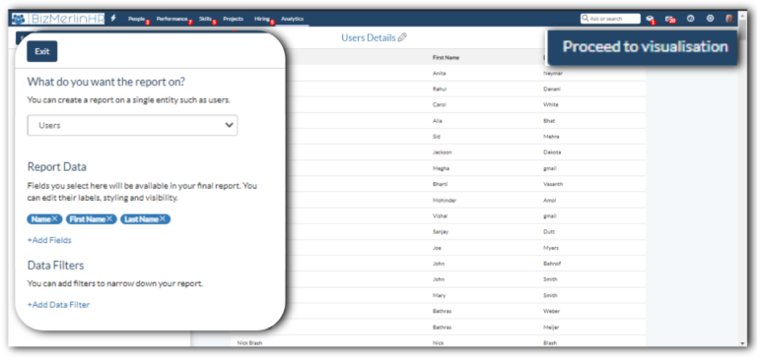Select the Nick Blash name cell
Image resolution: width=757 pixels, height=359 pixels.
249,343
